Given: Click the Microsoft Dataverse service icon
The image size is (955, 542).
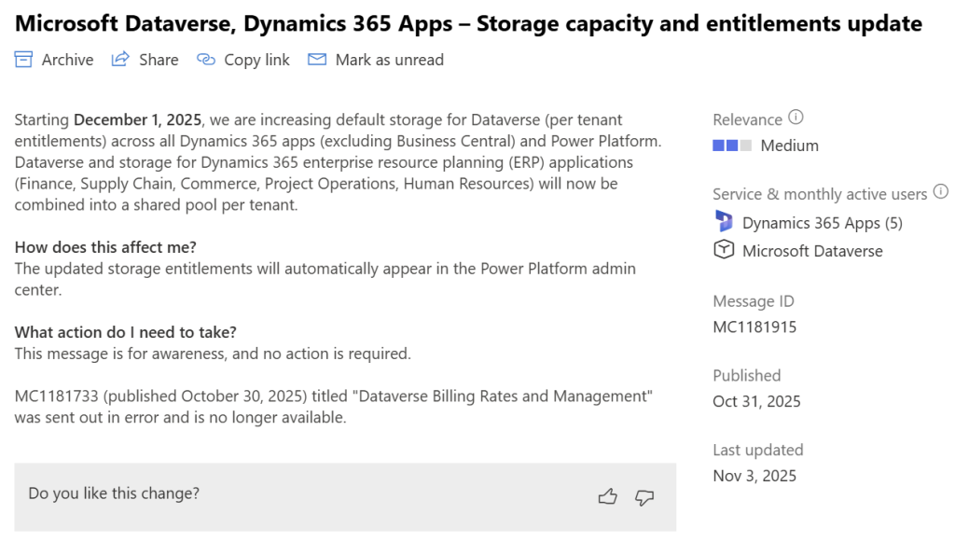Looking at the screenshot, I should click(x=726, y=250).
